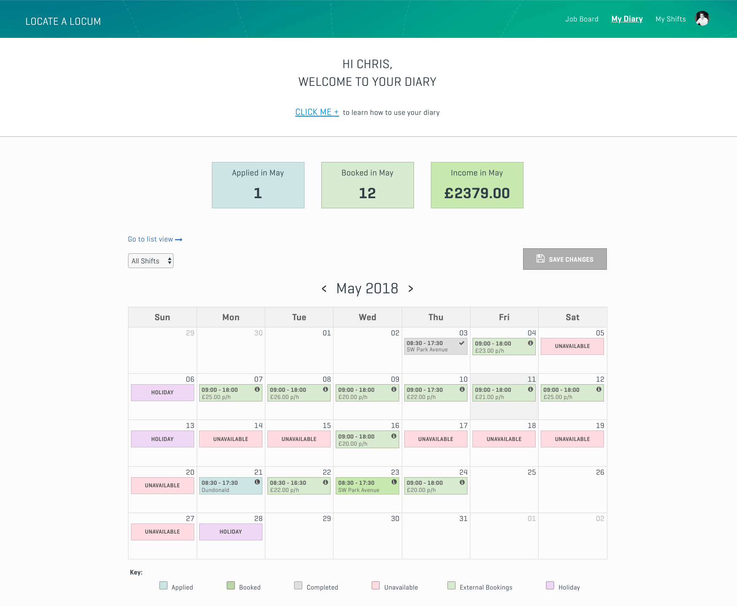The width and height of the screenshot is (737, 606).
Task: Click info icon on Wednesday 16 shift
Action: 394,436
